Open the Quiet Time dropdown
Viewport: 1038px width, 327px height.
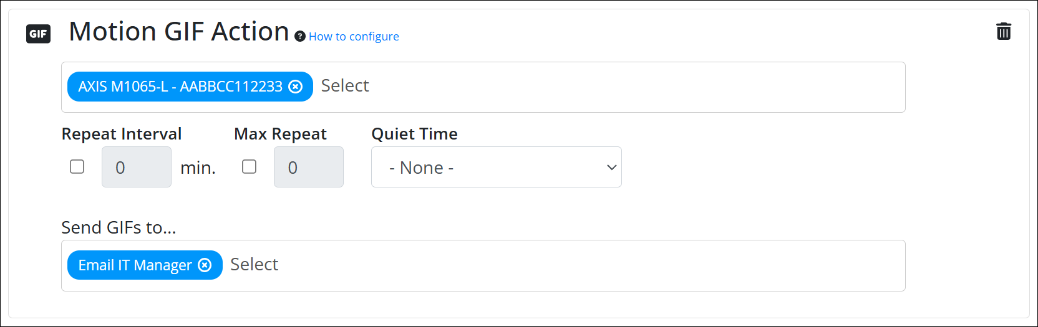click(x=496, y=167)
